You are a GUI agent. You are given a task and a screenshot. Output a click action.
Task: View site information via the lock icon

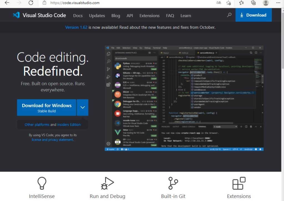coord(44,3)
